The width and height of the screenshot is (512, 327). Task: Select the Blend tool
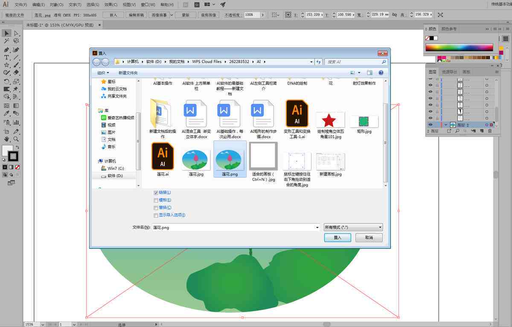pos(16,114)
